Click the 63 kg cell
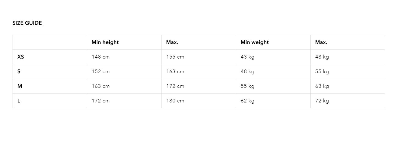This screenshot has width=398, height=143. pyautogui.click(x=322, y=86)
